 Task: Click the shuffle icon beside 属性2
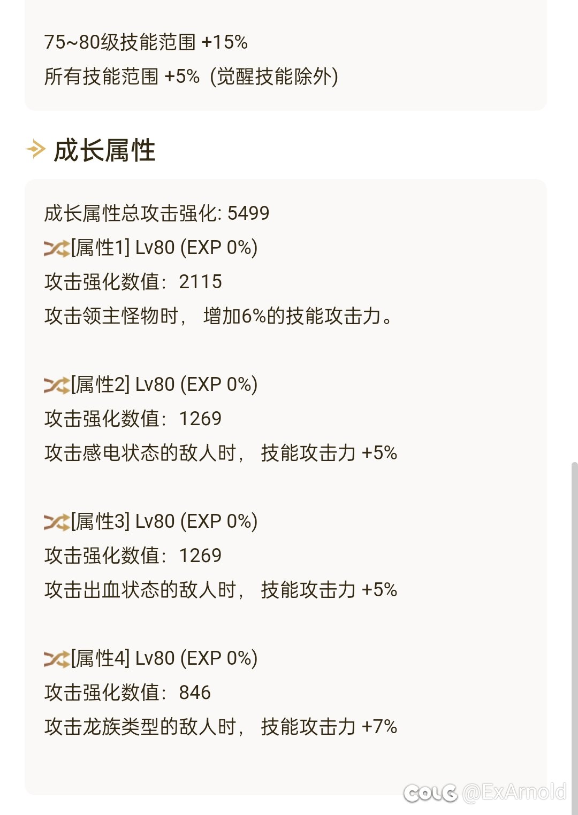[x=57, y=385]
